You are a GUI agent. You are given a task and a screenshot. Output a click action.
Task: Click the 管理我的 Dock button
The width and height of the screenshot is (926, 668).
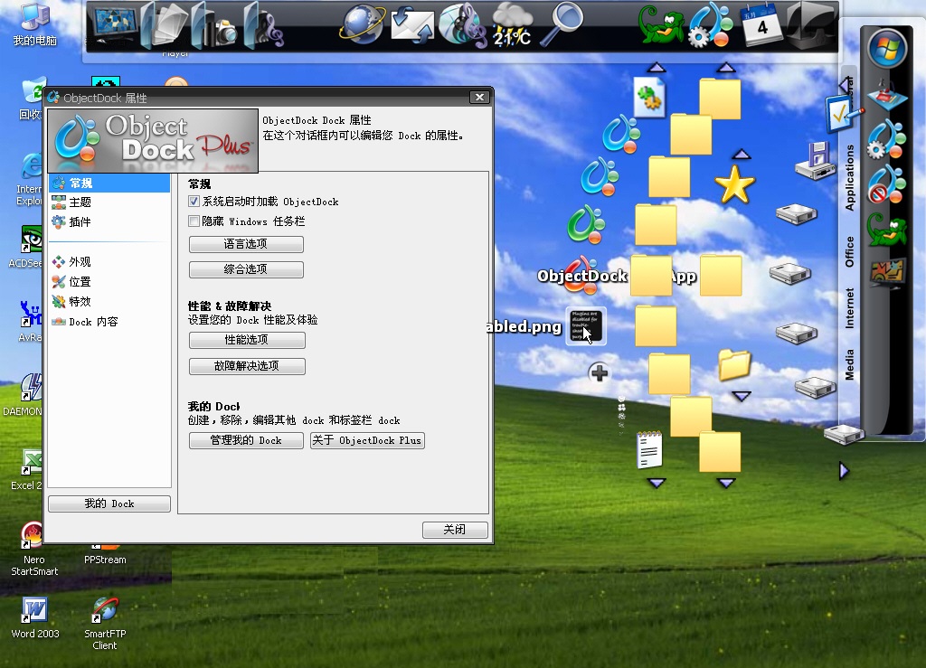point(246,441)
